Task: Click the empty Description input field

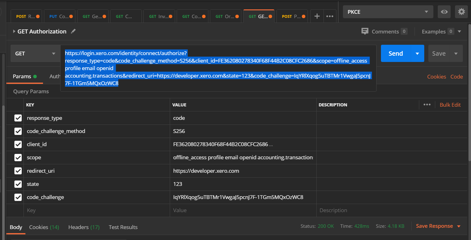Action: pos(392,210)
